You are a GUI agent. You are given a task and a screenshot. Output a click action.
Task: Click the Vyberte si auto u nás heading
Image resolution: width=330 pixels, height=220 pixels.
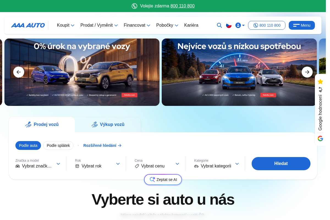163,199
